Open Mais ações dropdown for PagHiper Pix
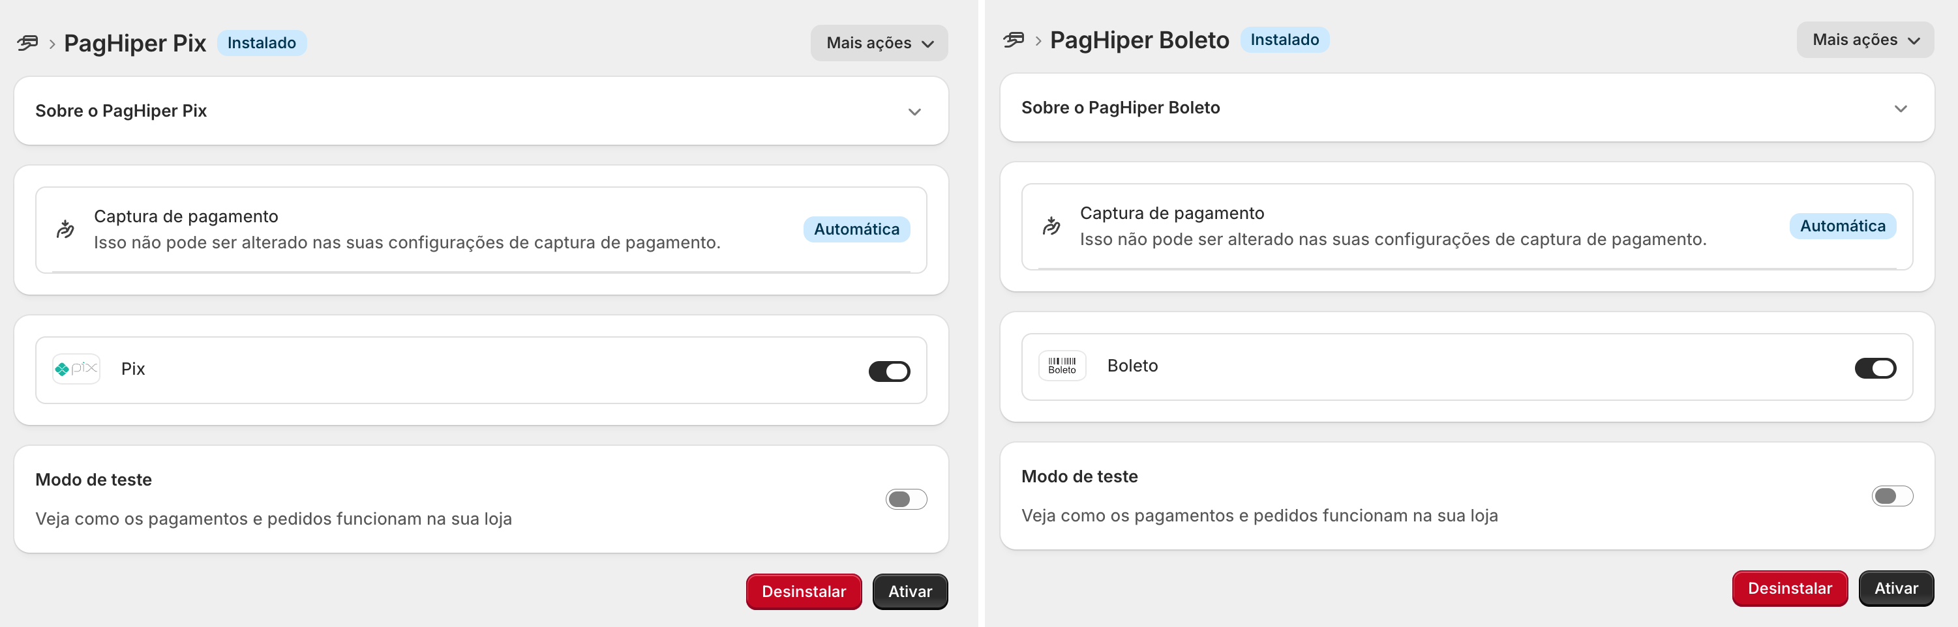Screen dimensions: 1958x627 pyautogui.click(x=879, y=43)
